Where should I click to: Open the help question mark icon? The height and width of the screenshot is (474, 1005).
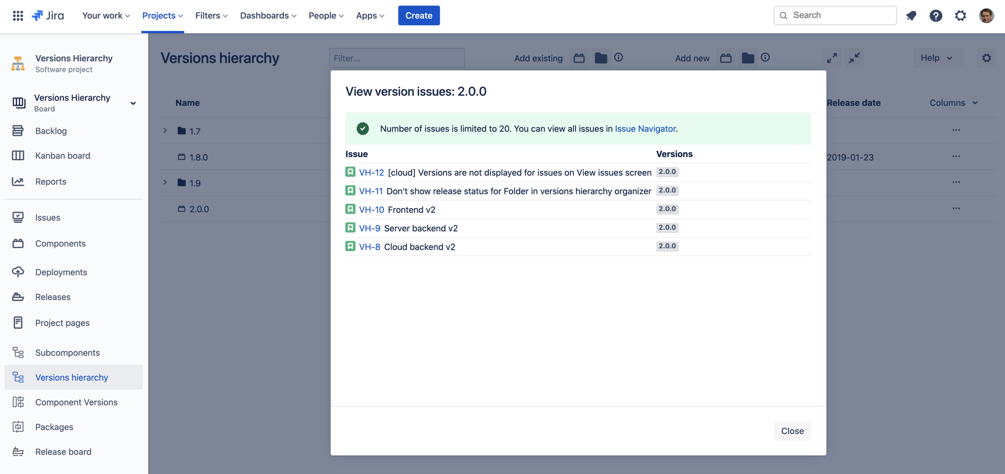point(935,15)
